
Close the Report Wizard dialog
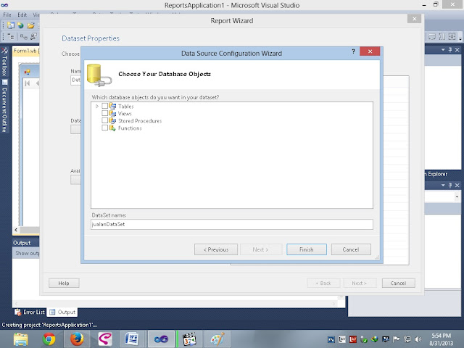click(x=414, y=19)
